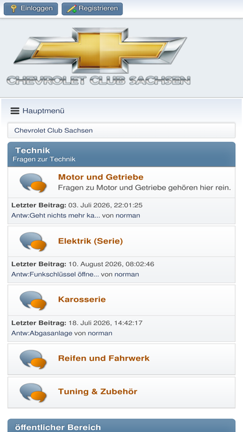This screenshot has width=243, height=432.
Task: Click the speech bubble icon for Reifen und Fahrwerk
Action: pos(33,359)
